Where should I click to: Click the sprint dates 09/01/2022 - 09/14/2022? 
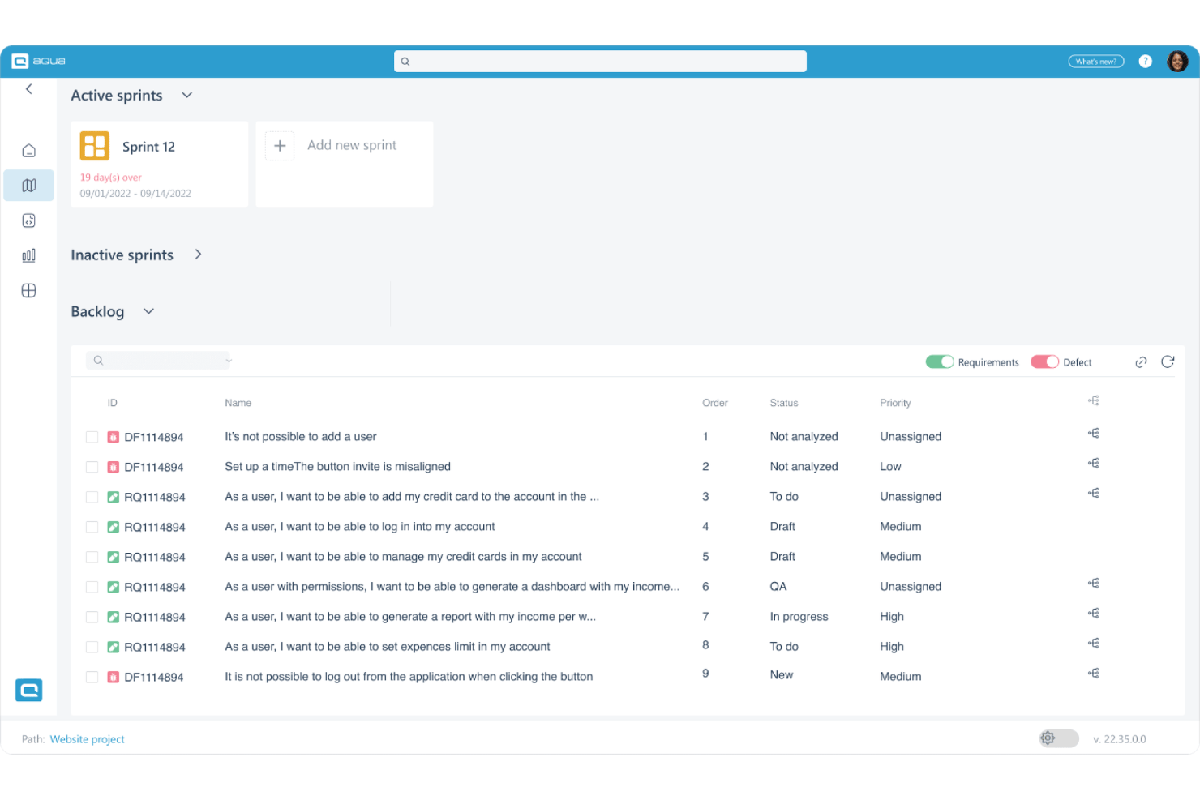pos(135,194)
